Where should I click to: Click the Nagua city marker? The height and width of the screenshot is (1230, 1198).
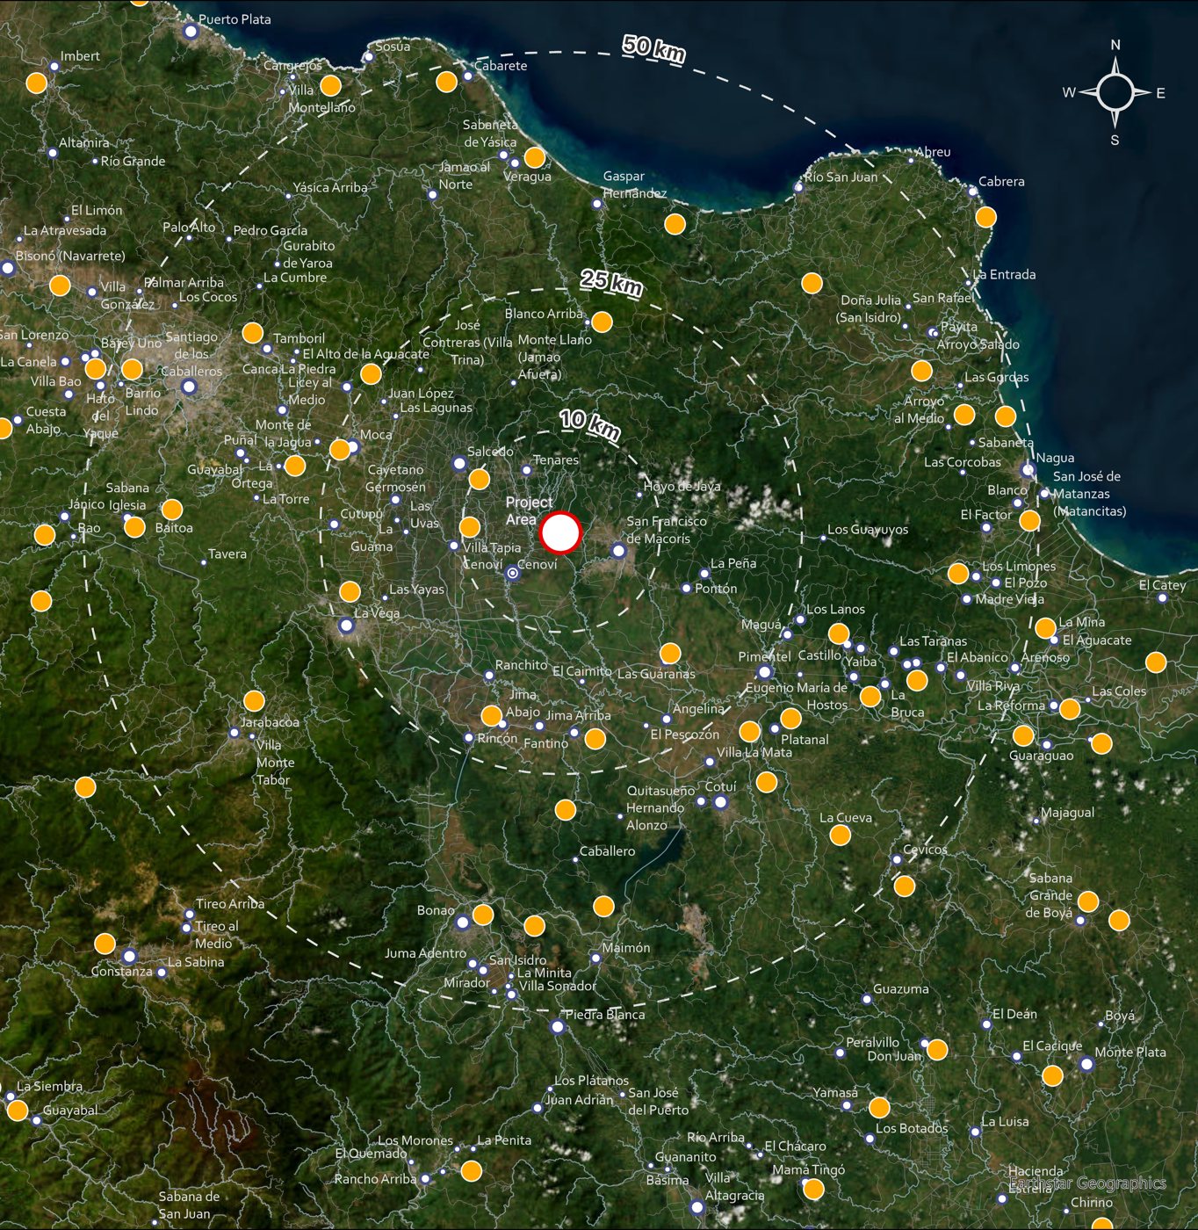pyautogui.click(x=1028, y=470)
